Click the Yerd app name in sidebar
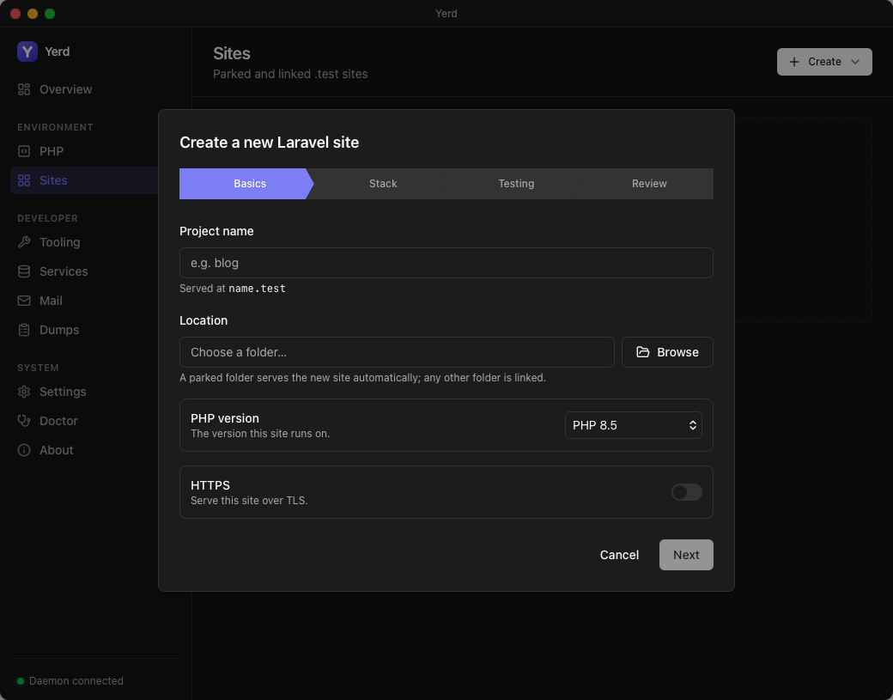The height and width of the screenshot is (700, 893). [57, 52]
